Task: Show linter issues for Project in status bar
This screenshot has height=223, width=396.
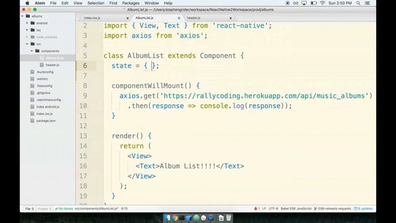Action: click(x=45, y=209)
